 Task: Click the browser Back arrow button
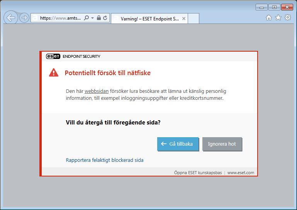point(11,18)
